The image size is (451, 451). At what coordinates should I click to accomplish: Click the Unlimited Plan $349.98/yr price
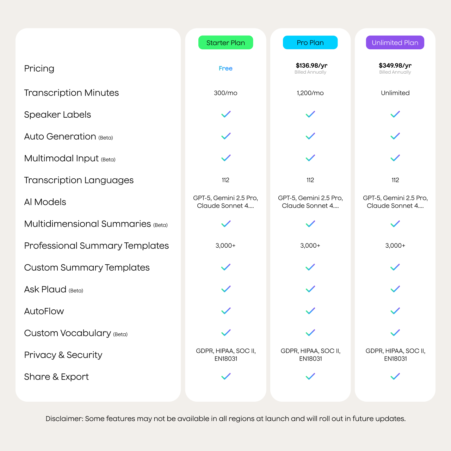tap(395, 66)
